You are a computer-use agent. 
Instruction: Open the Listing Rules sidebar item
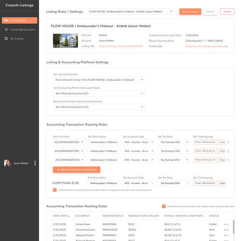20,20
